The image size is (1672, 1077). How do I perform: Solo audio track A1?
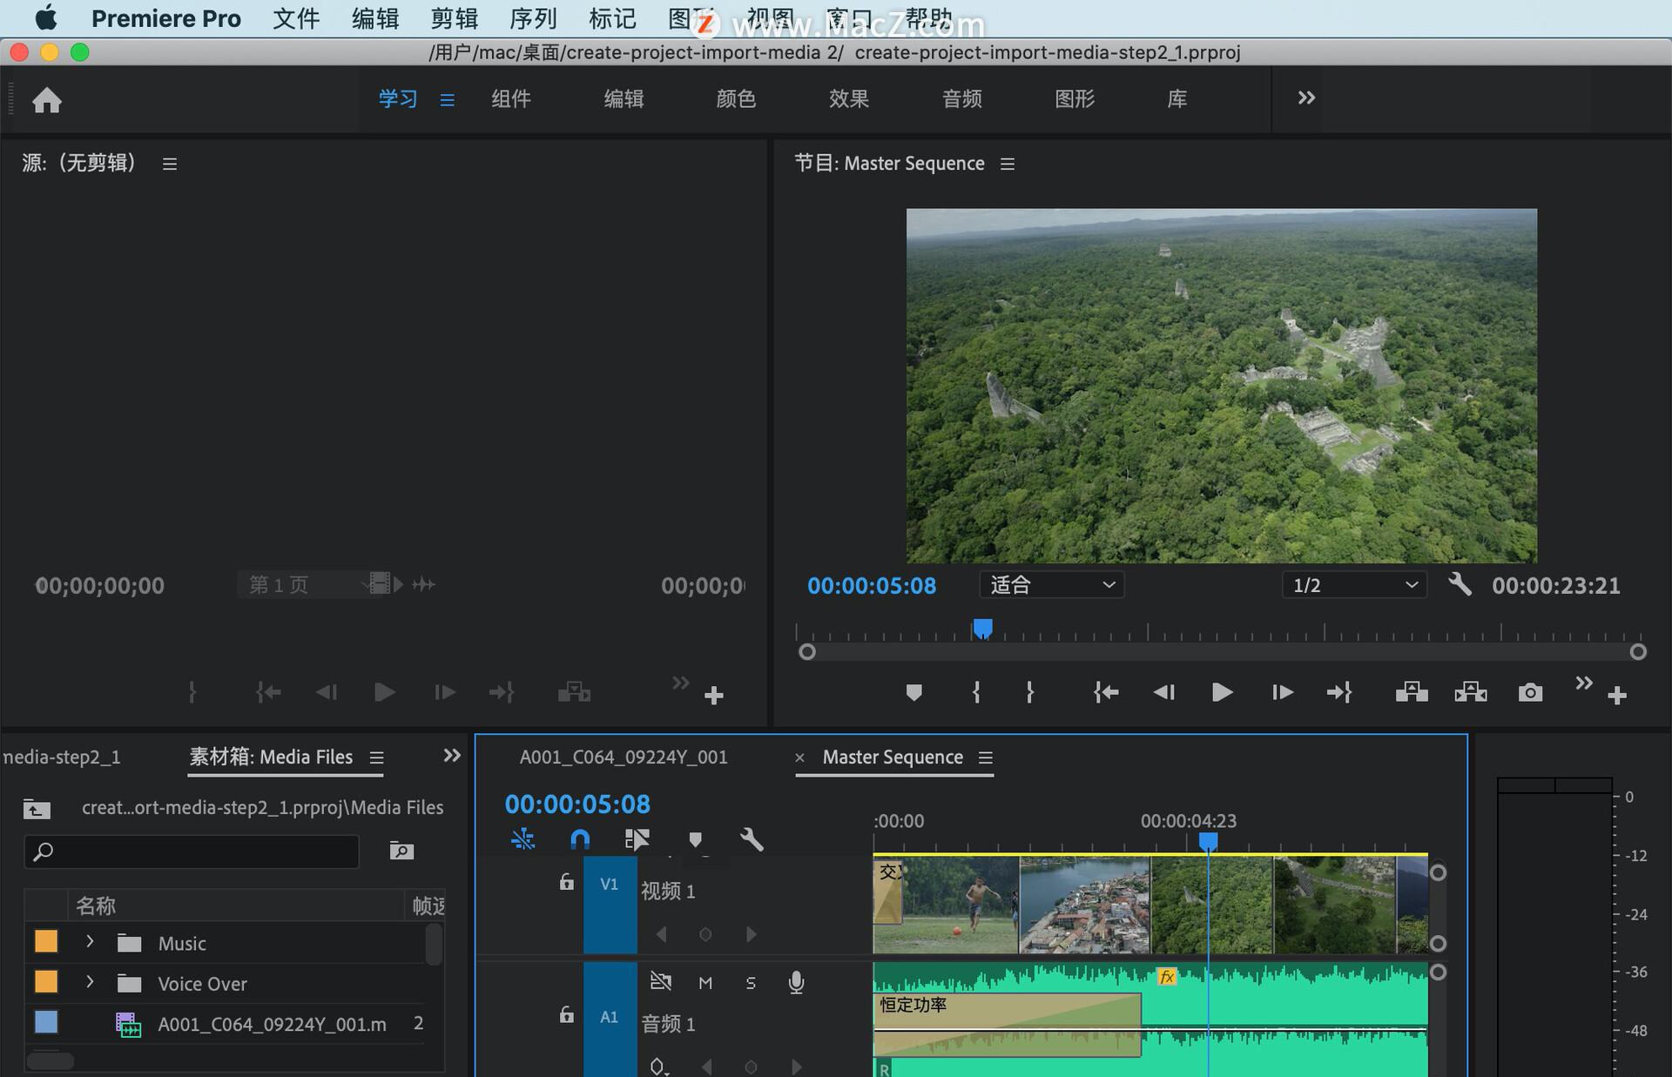751,983
